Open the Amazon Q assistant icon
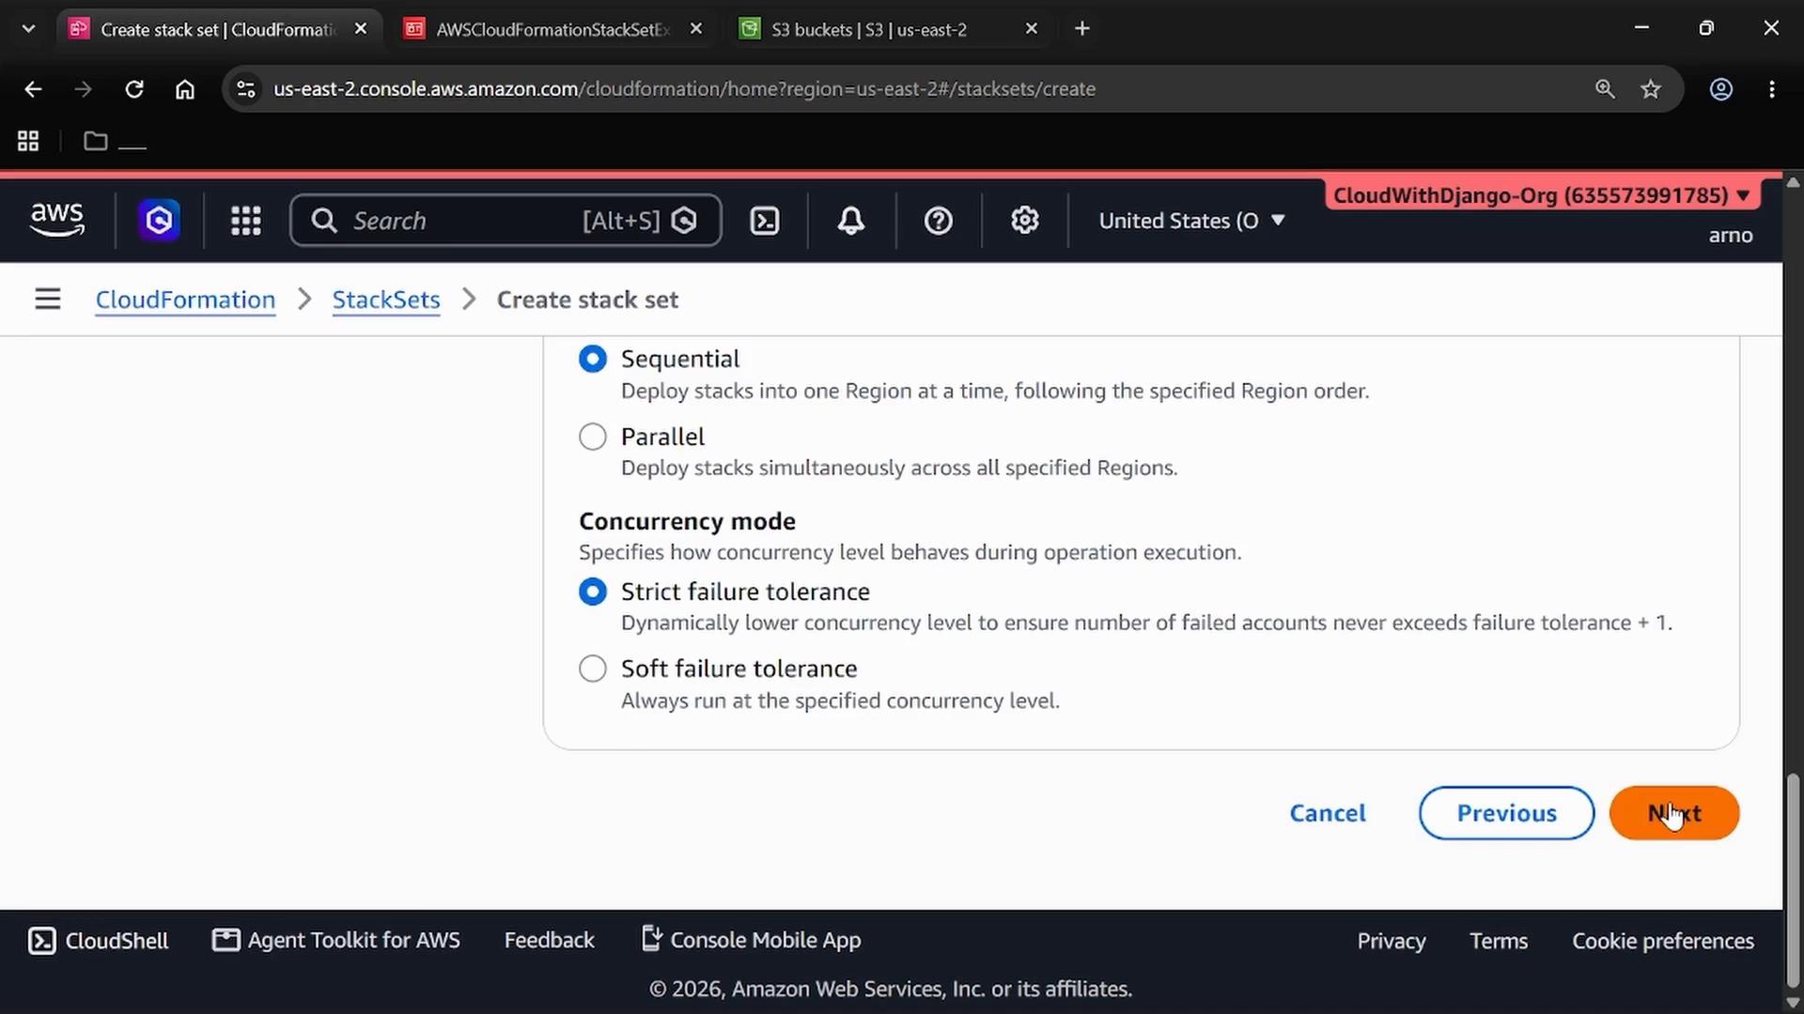Screen dimensions: 1804x1014 (x=159, y=221)
